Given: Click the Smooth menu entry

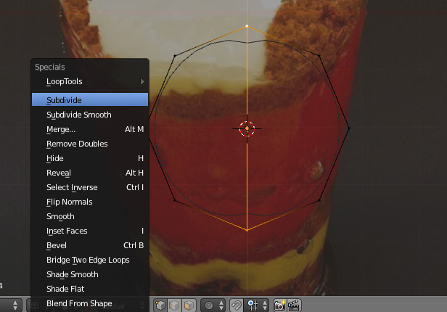Looking at the screenshot, I should (90, 216).
